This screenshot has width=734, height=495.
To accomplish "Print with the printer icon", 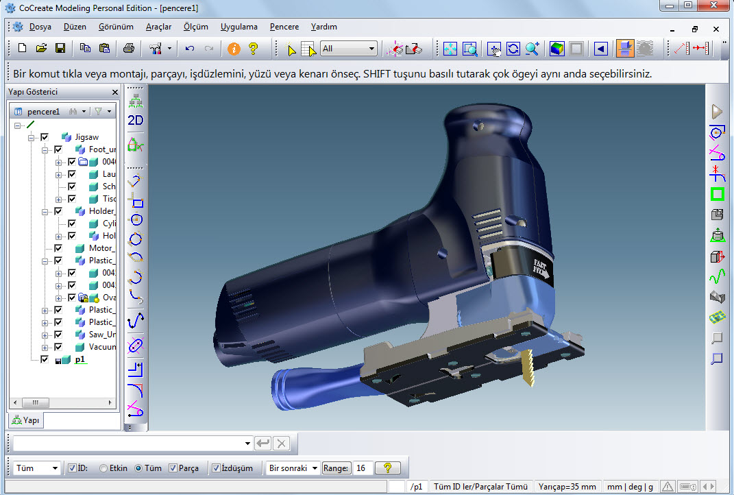I will (129, 48).
